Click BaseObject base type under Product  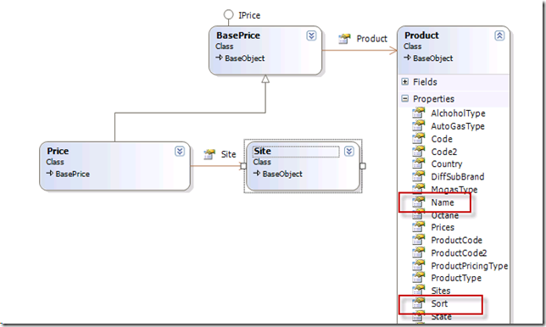pyautogui.click(x=433, y=58)
